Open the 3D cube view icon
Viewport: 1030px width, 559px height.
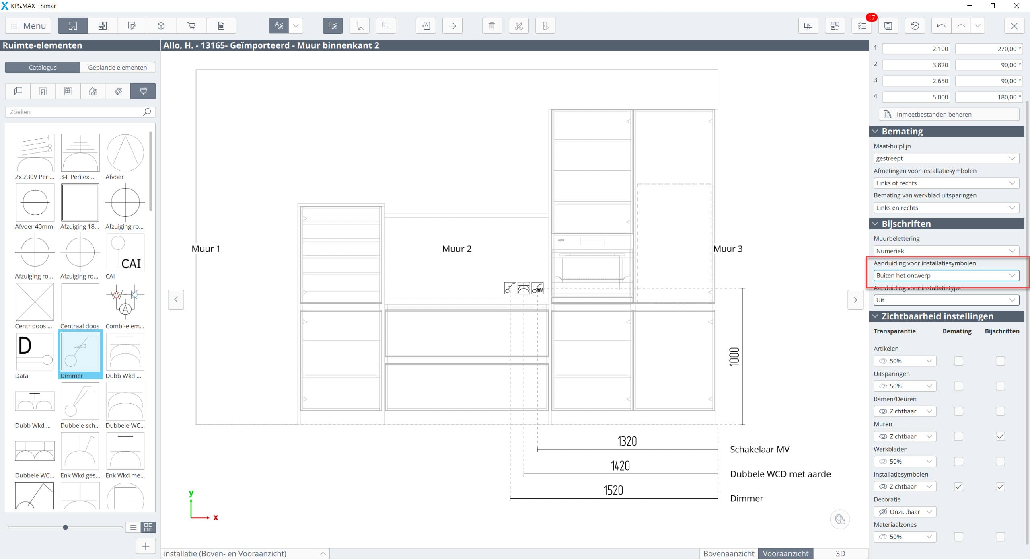pyautogui.click(x=161, y=26)
